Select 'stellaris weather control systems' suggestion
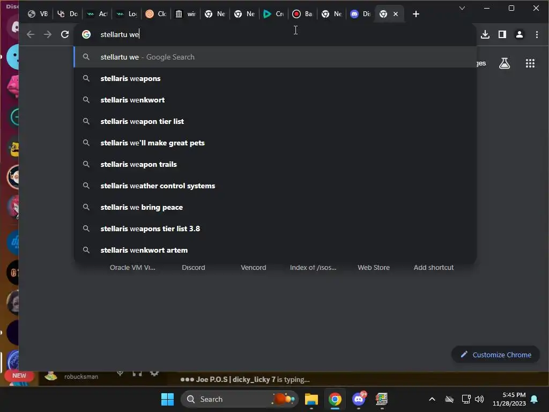This screenshot has height=412, width=549. pos(275,186)
